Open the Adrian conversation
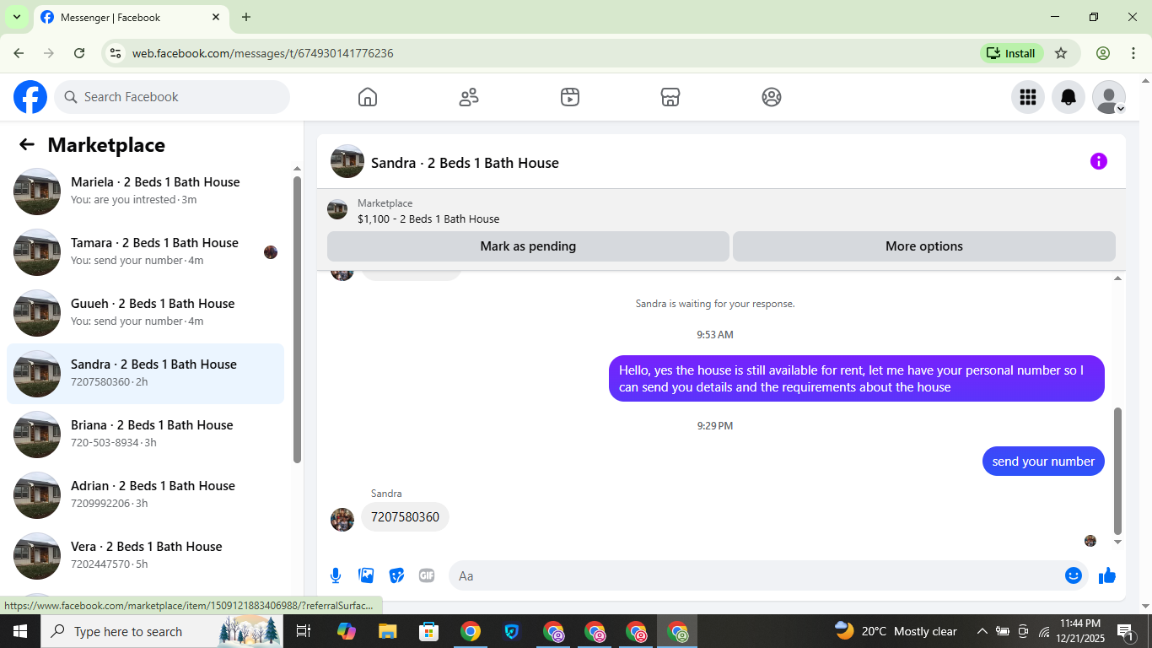The width and height of the screenshot is (1152, 648). point(145,495)
